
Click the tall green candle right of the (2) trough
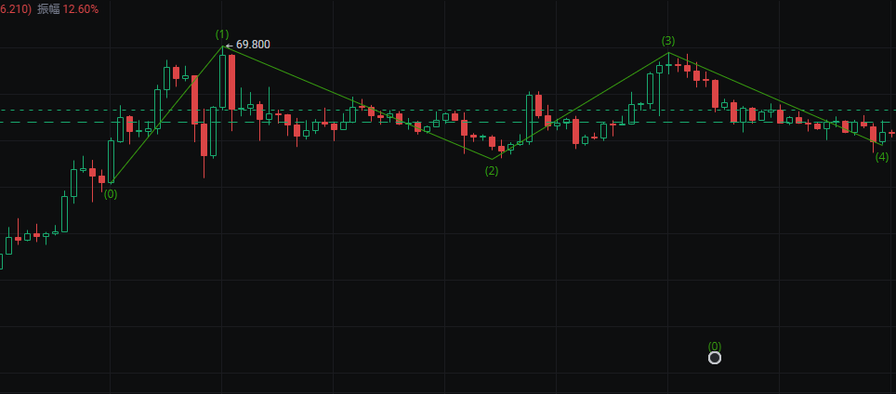point(529,117)
